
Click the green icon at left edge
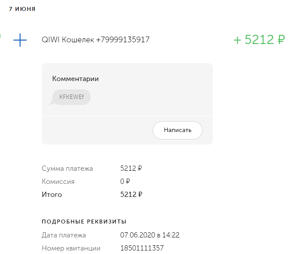click(x=0, y=36)
